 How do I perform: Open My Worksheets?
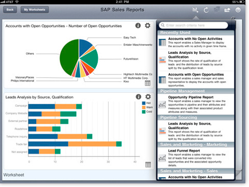(x=35, y=10)
